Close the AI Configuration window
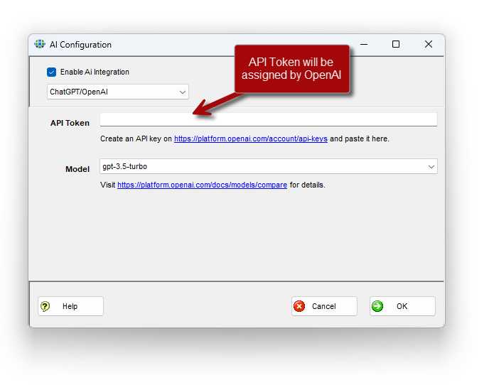Screen dimensions: 489x385 [x=429, y=44]
